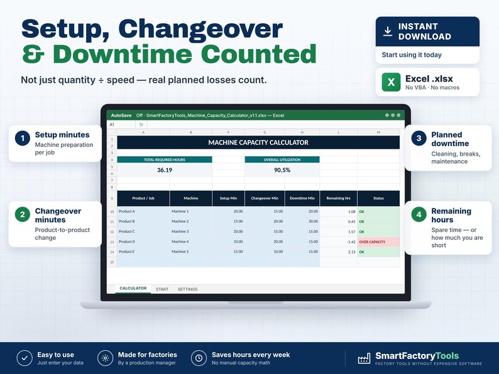The height and width of the screenshot is (374, 499).
Task: Switch to the SETTINGS sheet tab
Action: [x=187, y=289]
